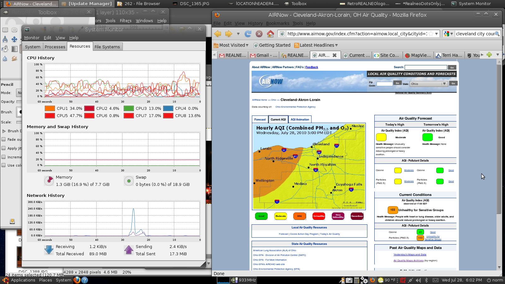This screenshot has width=505, height=284.
Task: Select the Smudge tool in Toolbox
Action: pos(14,58)
